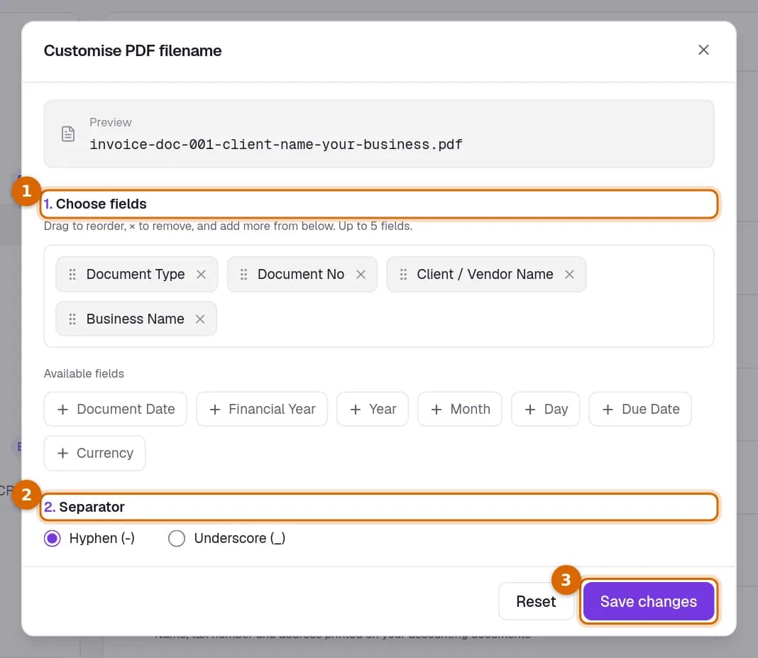Click the Business Name drag handle

72,319
